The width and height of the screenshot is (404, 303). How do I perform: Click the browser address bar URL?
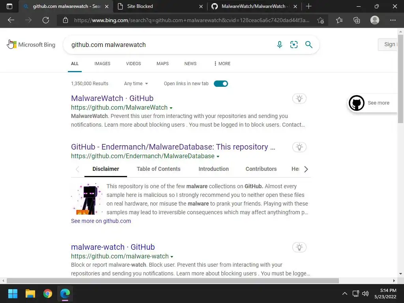pos(192,20)
